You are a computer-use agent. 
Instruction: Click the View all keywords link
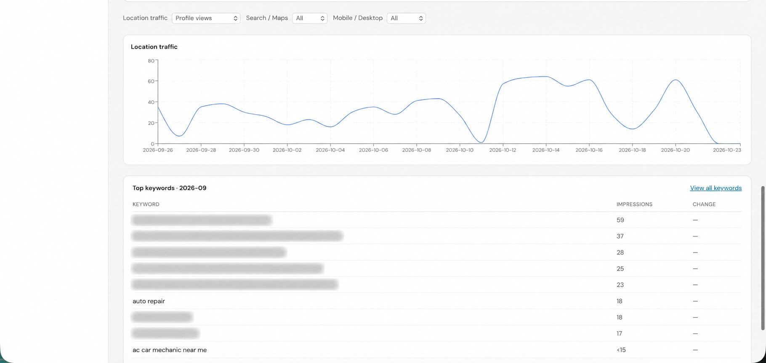715,188
